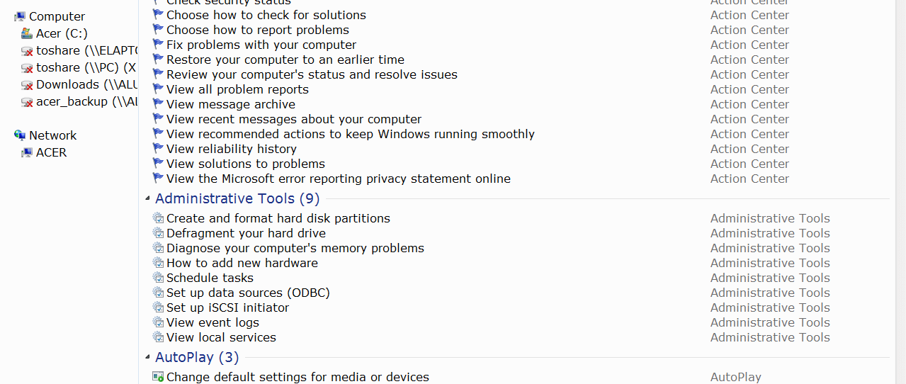906x384 pixels.
Task: Select the Downloads network drive
Action: [79, 84]
